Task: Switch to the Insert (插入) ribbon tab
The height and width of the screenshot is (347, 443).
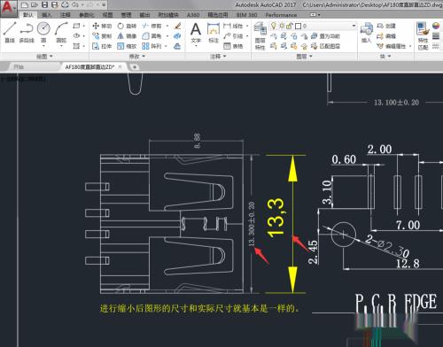Action: click(47, 15)
